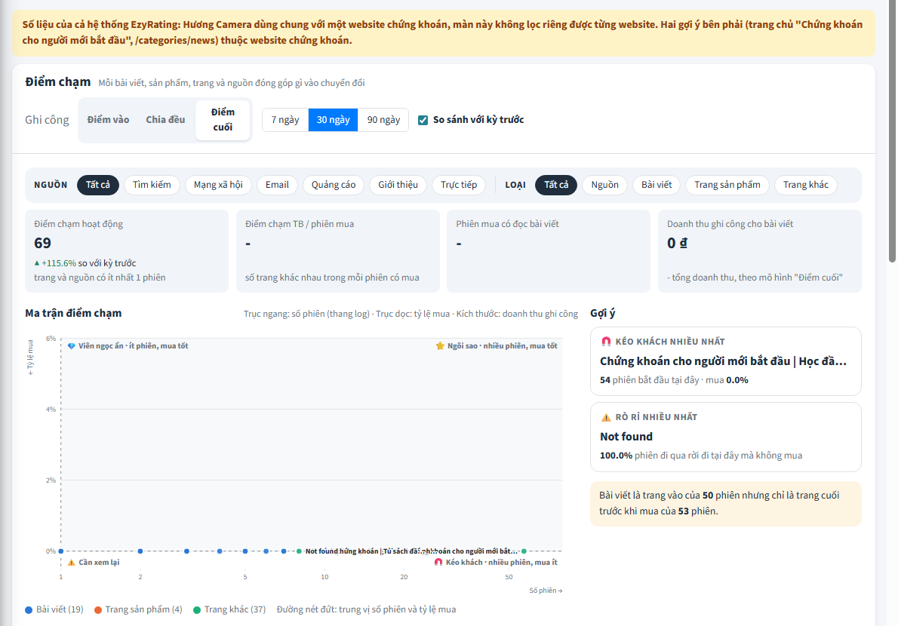Click the "+115.6%" change figure
Image resolution: width=898 pixels, height=626 pixels.
[x=59, y=263]
